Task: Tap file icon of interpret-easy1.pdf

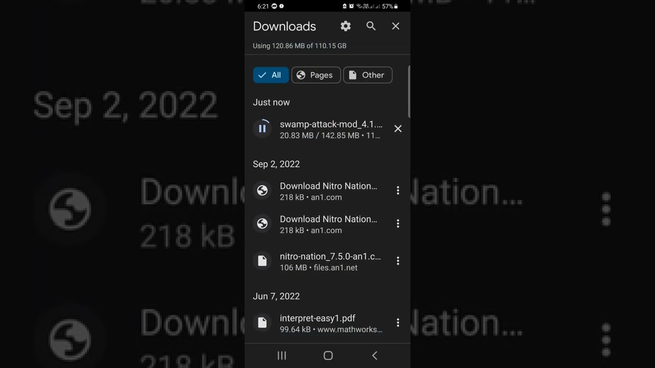Action: point(262,323)
